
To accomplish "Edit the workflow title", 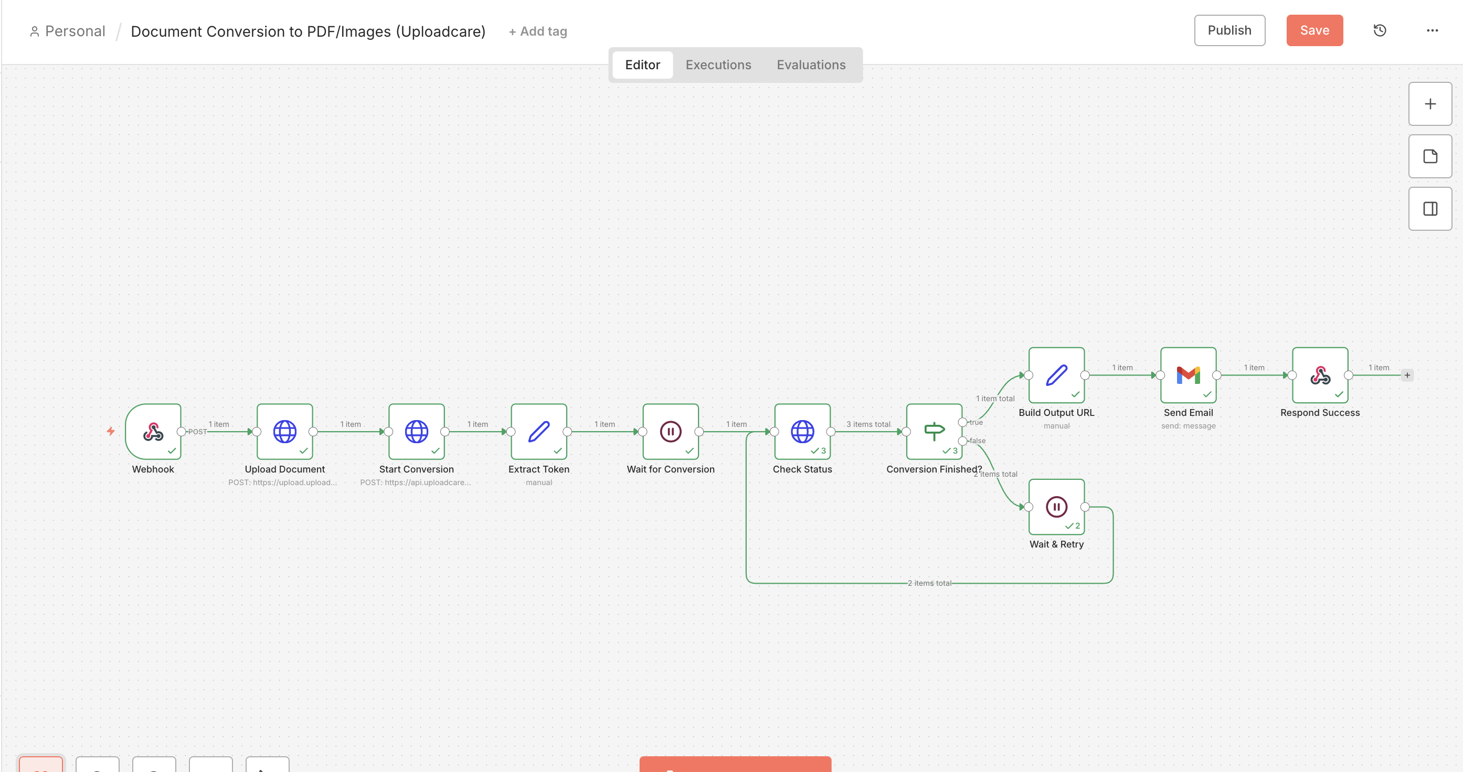I will [308, 31].
